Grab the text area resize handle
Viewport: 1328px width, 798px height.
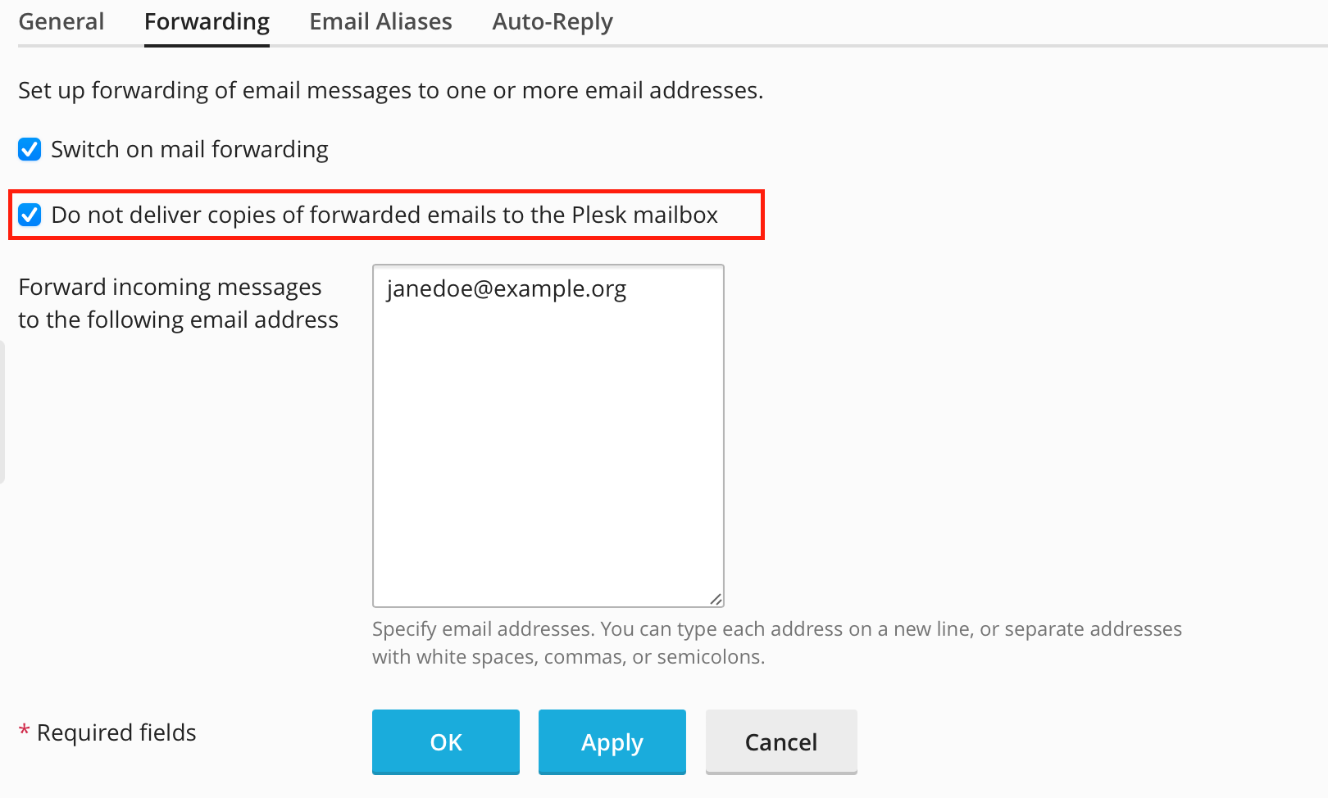tap(716, 599)
